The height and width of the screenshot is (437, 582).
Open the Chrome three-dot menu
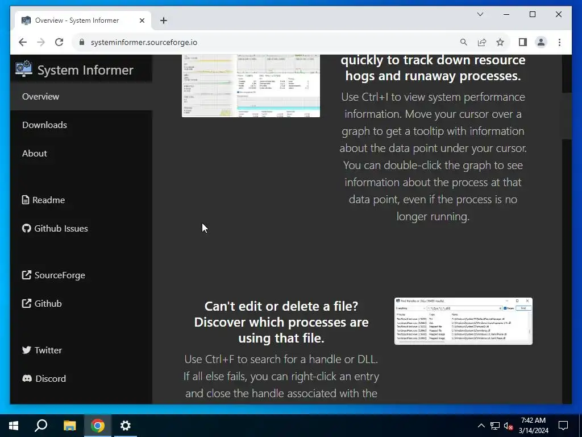[x=559, y=42]
